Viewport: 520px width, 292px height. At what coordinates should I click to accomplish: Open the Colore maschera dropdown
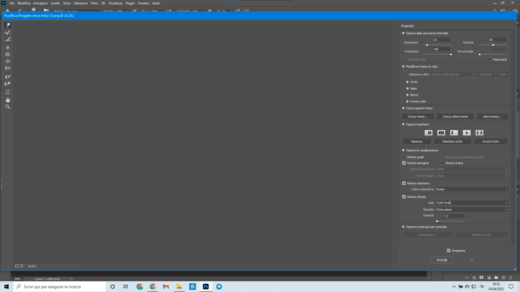pos(472,189)
